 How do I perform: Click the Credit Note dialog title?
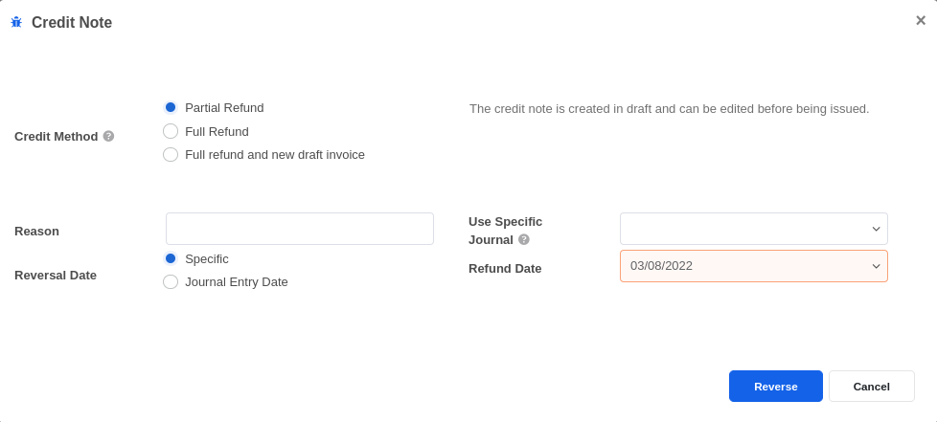pyautogui.click(x=72, y=22)
